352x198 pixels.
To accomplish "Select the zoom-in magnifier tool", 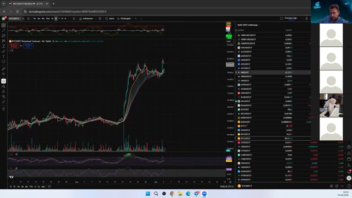I will click(4, 74).
